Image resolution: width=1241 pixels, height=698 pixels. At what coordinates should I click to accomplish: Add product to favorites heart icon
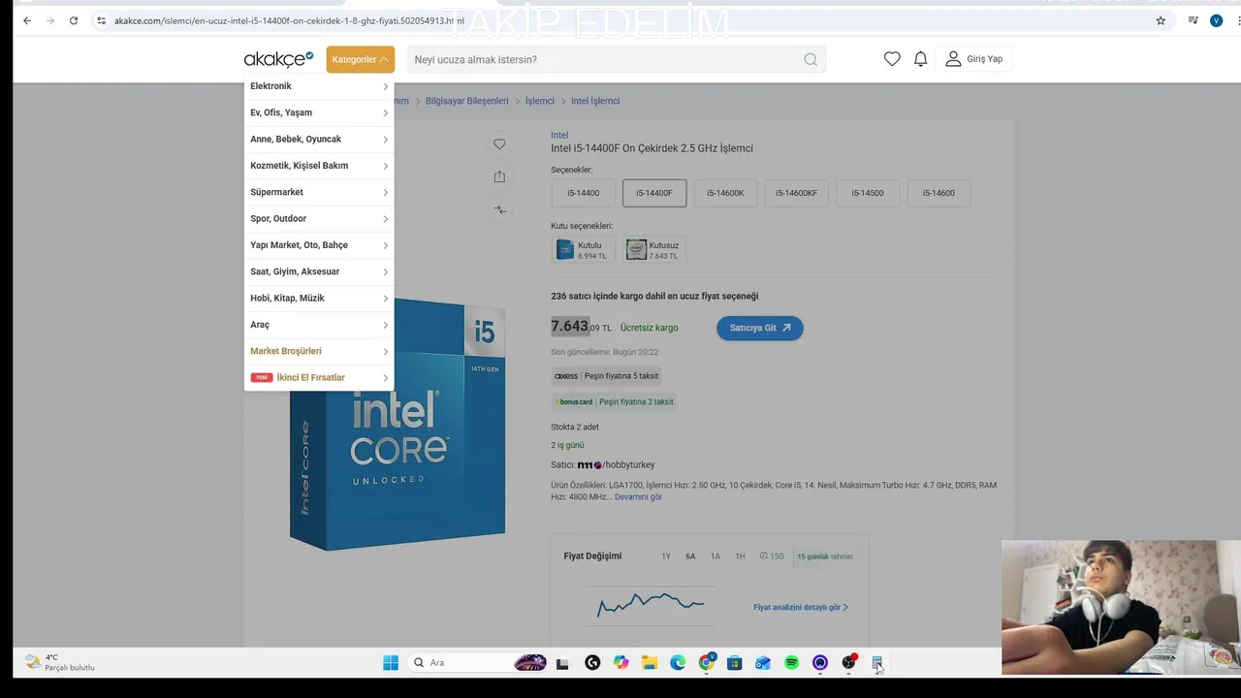pyautogui.click(x=499, y=144)
